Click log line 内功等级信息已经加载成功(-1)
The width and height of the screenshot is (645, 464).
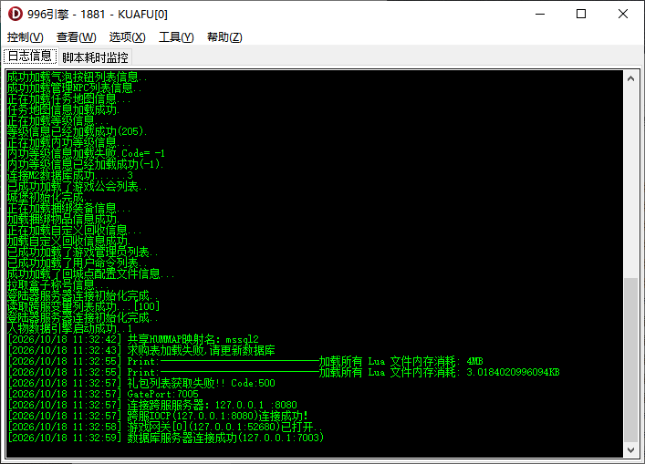(86, 164)
